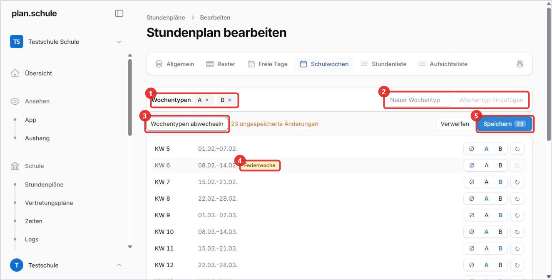Select week type B for KW 5
This screenshot has height=280, width=552.
pyautogui.click(x=500, y=149)
